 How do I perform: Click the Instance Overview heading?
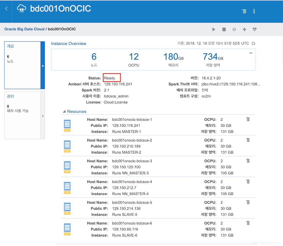69,44
